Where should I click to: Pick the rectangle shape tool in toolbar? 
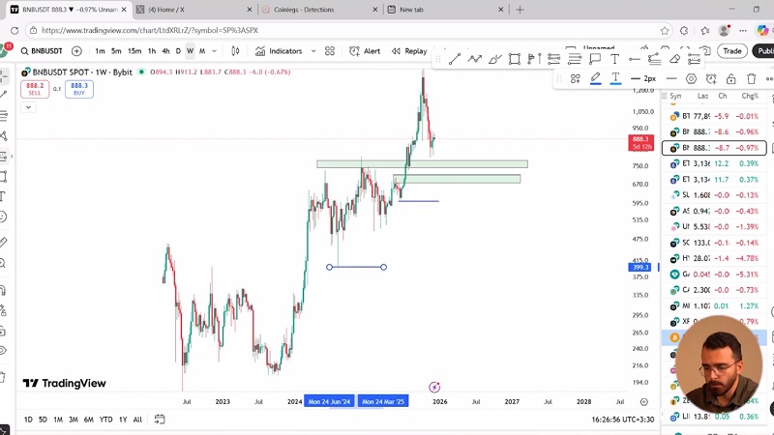coord(515,59)
